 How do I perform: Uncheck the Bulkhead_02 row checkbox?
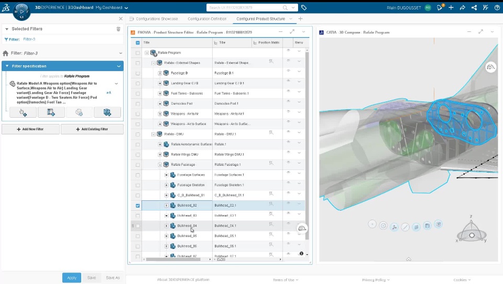[138, 206]
